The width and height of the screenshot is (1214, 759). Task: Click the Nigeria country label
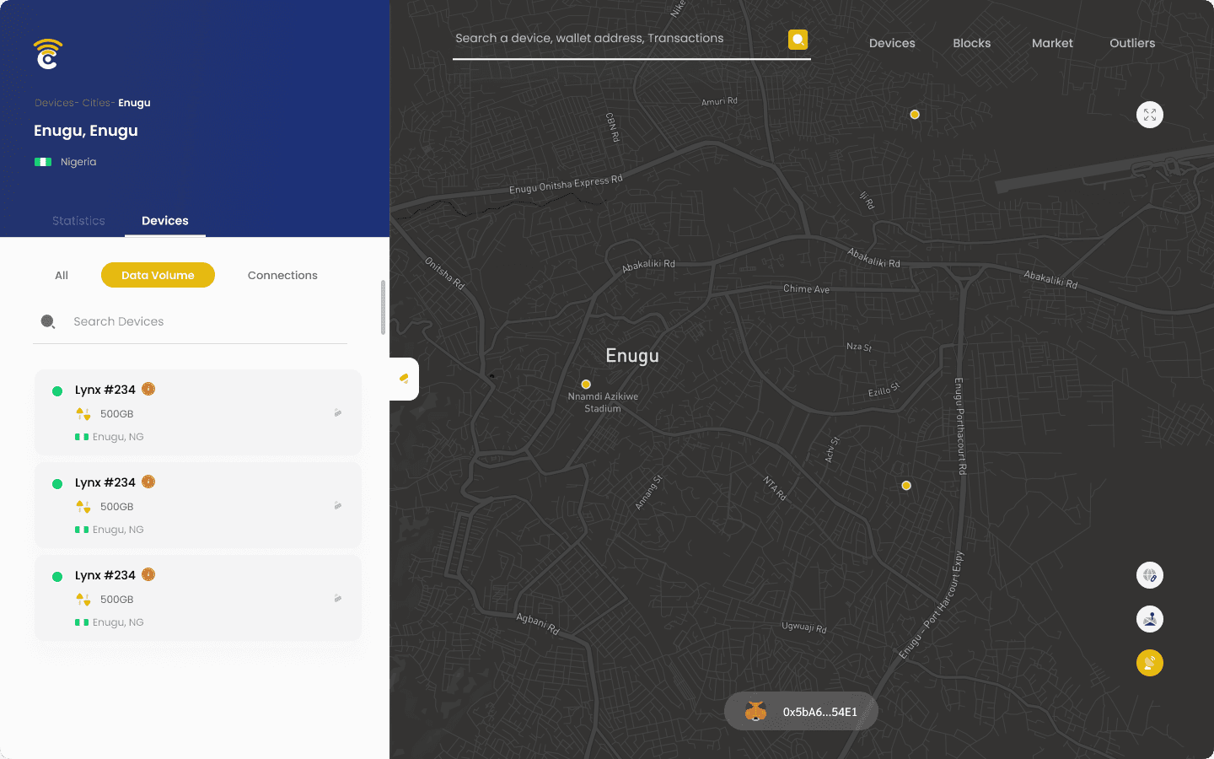78,162
